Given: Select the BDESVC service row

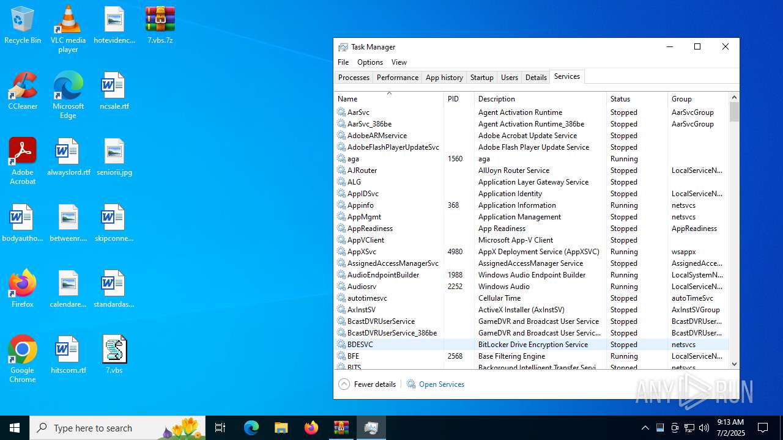Looking at the screenshot, I should 532,345.
